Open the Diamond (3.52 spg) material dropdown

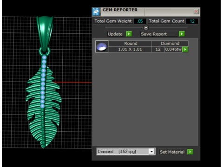(x=151, y=151)
